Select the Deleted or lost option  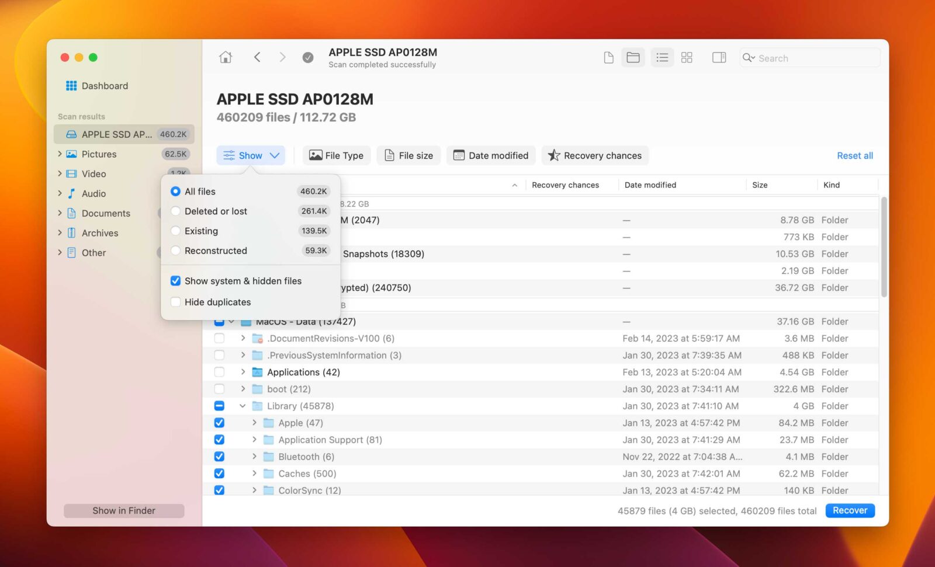[x=175, y=211]
